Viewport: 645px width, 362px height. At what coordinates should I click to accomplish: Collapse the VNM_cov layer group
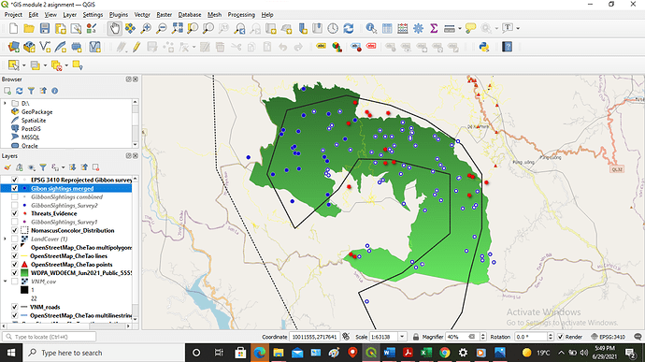pyautogui.click(x=5, y=282)
